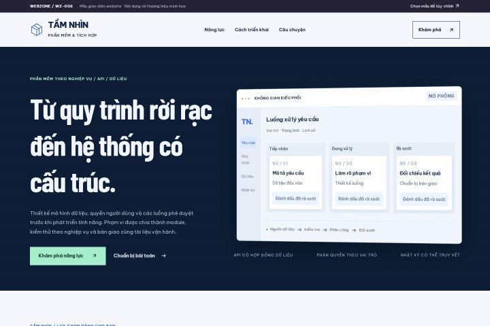Click the Nguồn dữ liệu flow step
Viewport: 490px width, 326px height.
pyautogui.click(x=282, y=229)
